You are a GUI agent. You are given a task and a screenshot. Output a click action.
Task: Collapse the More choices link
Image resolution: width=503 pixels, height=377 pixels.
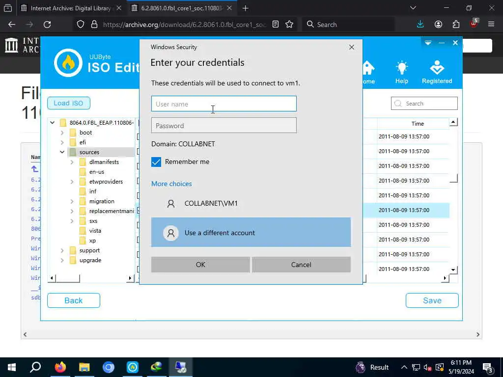[171, 184]
